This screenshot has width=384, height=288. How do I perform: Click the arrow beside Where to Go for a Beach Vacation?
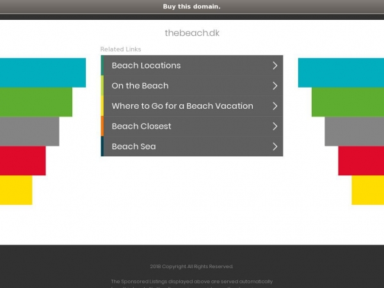(275, 106)
